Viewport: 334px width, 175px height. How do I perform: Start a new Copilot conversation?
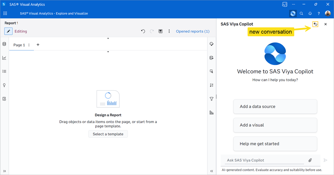pyautogui.click(x=315, y=24)
